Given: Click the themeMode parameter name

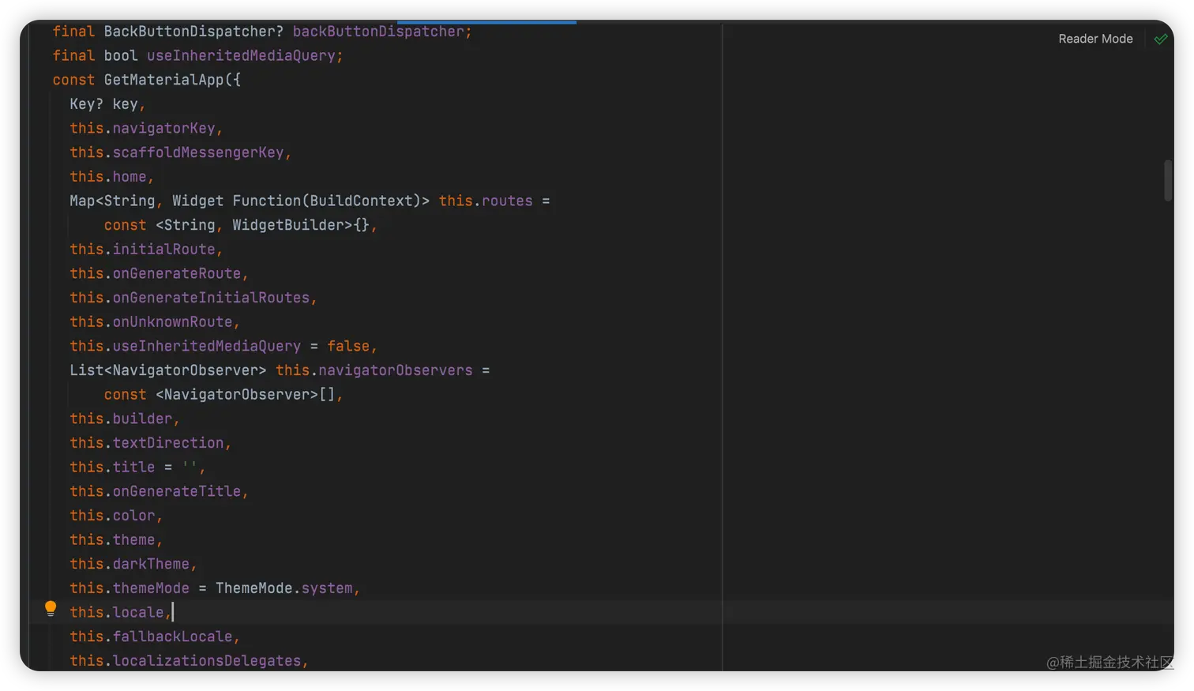Looking at the screenshot, I should pos(151,588).
